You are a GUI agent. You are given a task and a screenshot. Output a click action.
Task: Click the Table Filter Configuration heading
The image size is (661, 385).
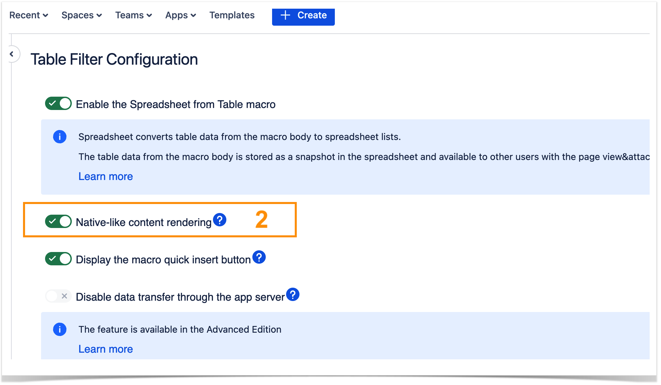114,60
